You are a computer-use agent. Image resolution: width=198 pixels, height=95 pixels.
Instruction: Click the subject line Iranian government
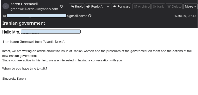[x=24, y=23]
